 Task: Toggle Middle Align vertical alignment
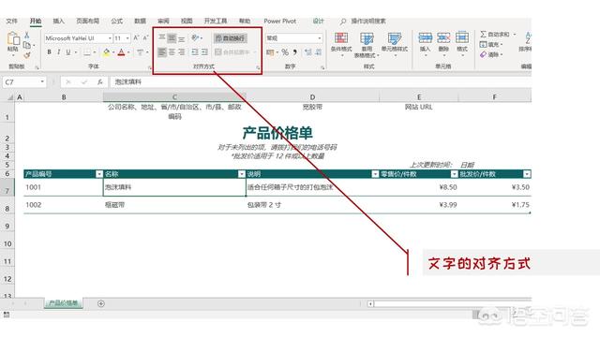pos(172,37)
